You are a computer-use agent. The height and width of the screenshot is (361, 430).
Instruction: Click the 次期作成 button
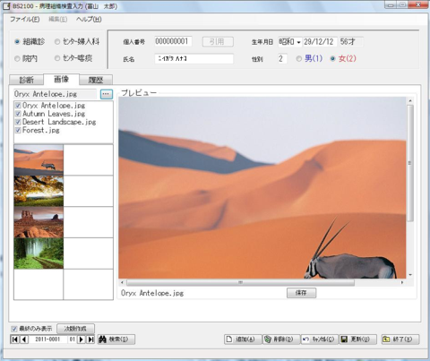click(x=75, y=329)
